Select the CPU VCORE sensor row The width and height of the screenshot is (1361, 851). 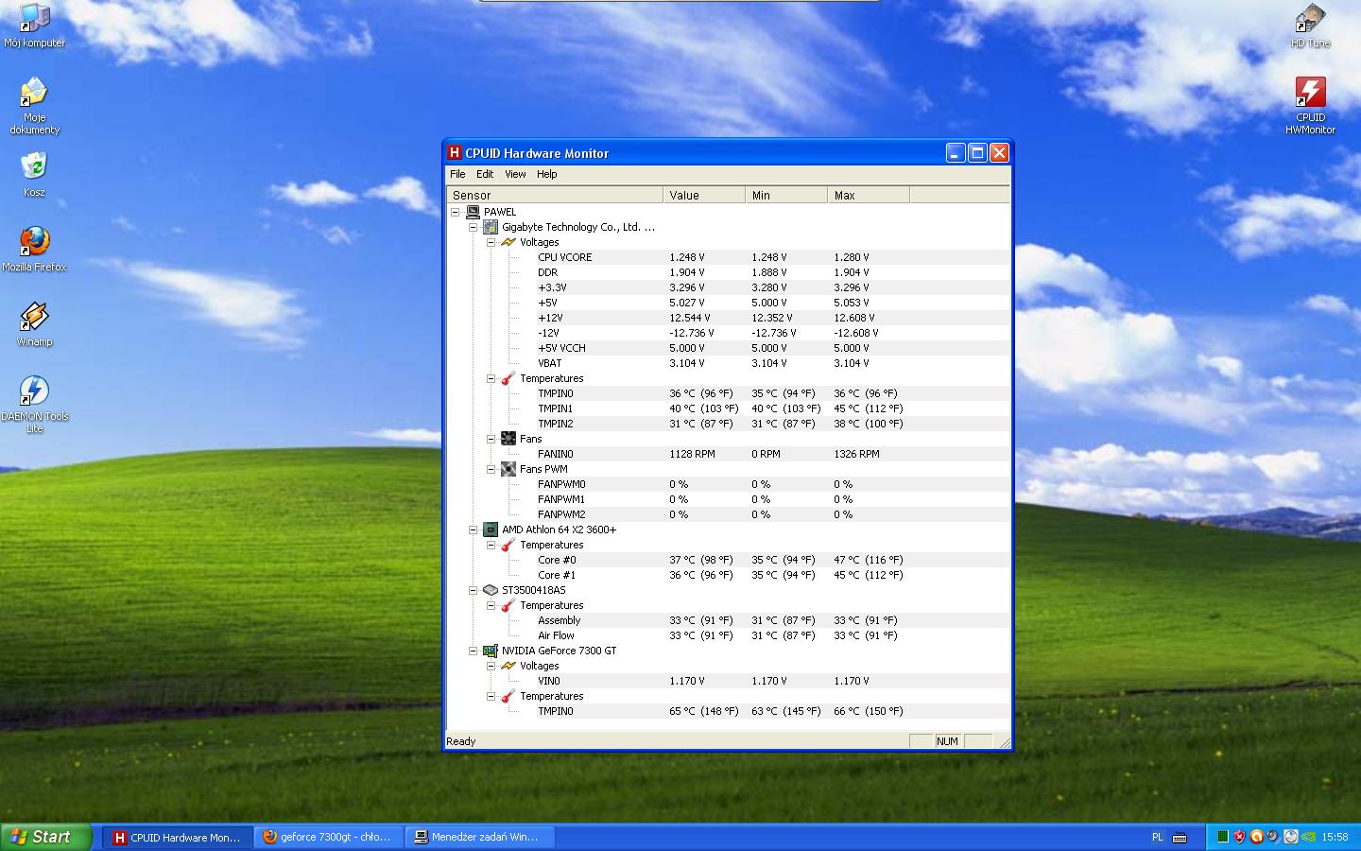(x=565, y=257)
